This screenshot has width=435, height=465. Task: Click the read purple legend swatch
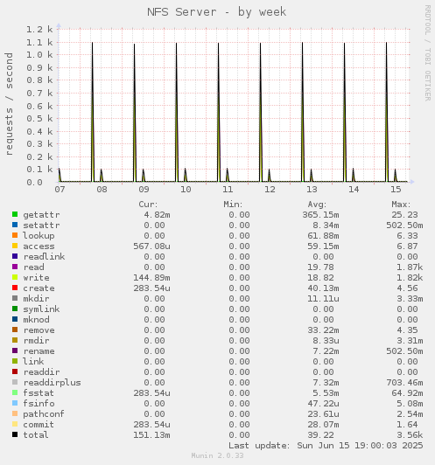[x=15, y=267]
